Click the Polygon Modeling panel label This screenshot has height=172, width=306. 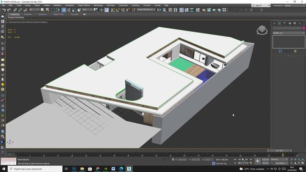point(16,17)
